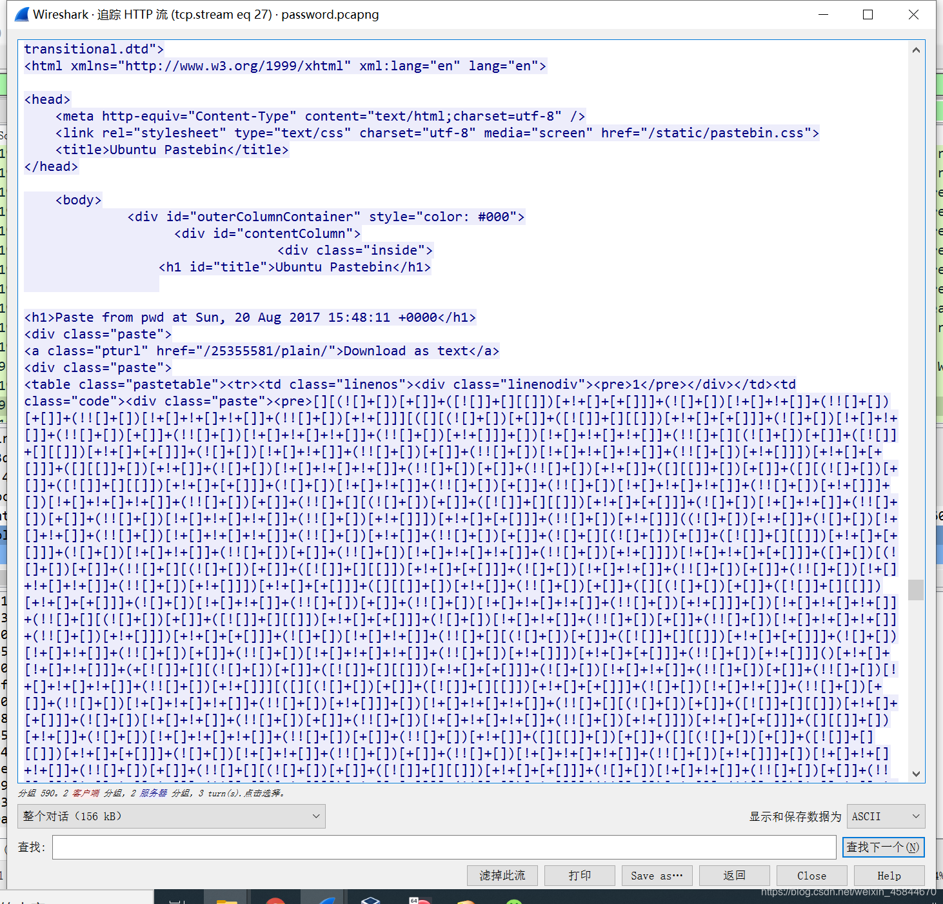The image size is (943, 904).
Task: Click the scrollbar up arrow of stream text
Action: [x=916, y=50]
